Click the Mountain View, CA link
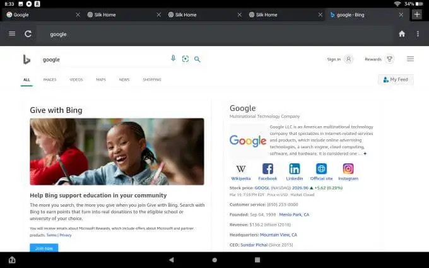This screenshot has width=429, height=268. (278, 235)
